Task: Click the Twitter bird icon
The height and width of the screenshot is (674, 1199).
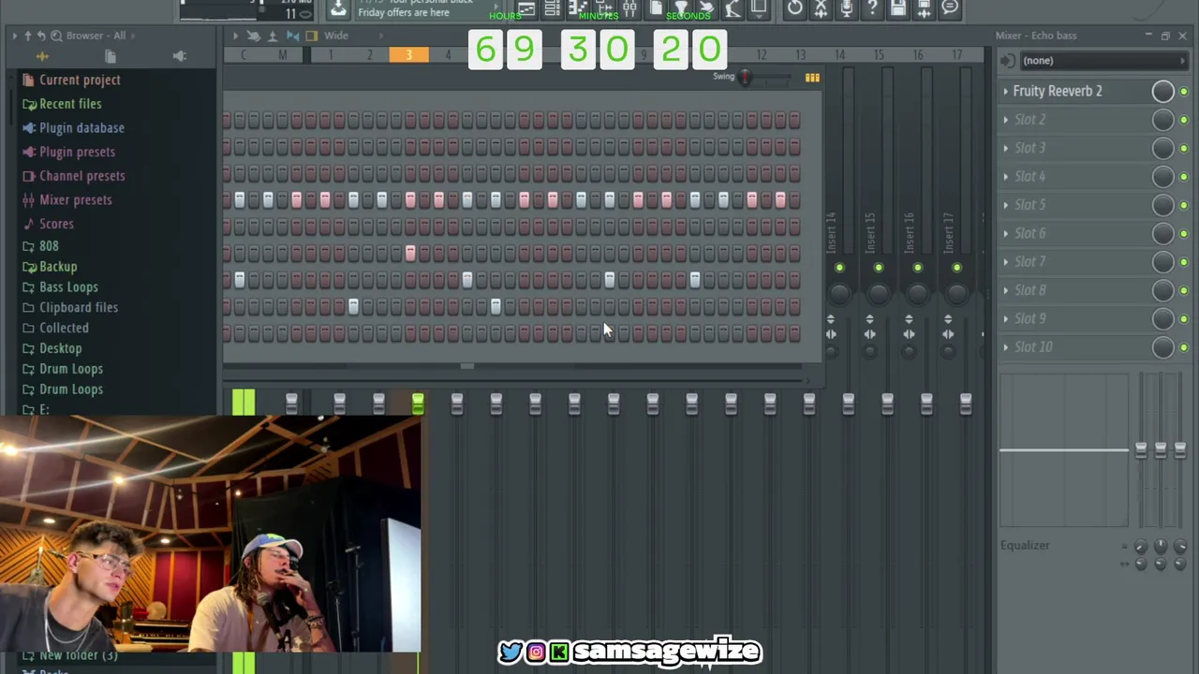Action: [511, 652]
